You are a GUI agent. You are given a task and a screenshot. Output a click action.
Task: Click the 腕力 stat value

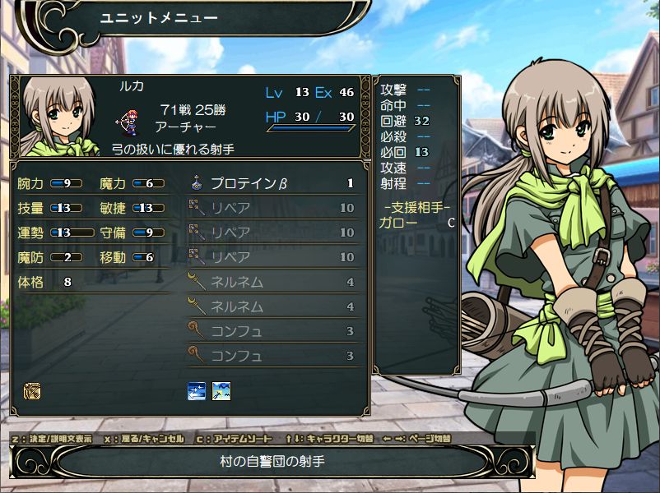(67, 183)
